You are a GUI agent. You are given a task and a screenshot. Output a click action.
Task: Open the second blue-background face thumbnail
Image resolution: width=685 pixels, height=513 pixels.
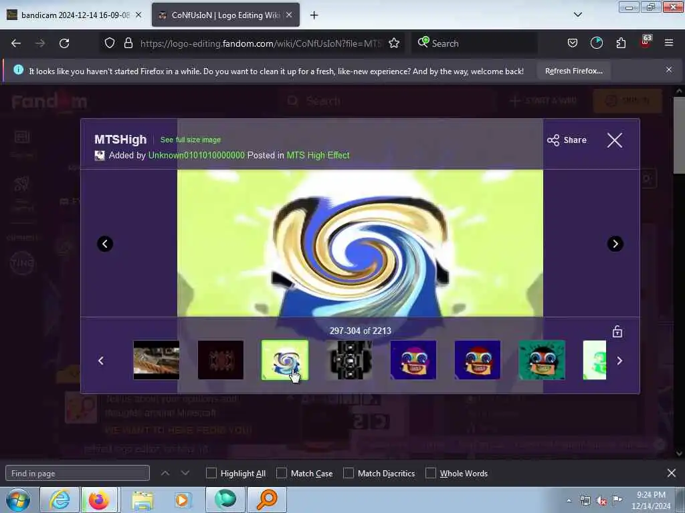478,360
